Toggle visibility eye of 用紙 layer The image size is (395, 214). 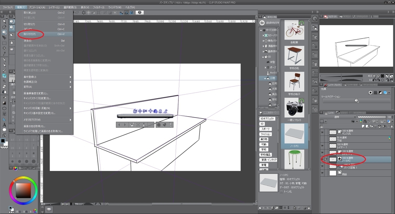pos(322,173)
